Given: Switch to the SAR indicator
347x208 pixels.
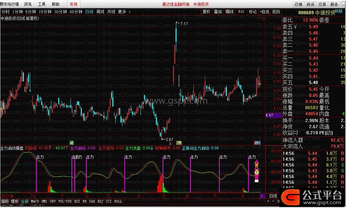Looking at the screenshot, I should pos(92,201).
